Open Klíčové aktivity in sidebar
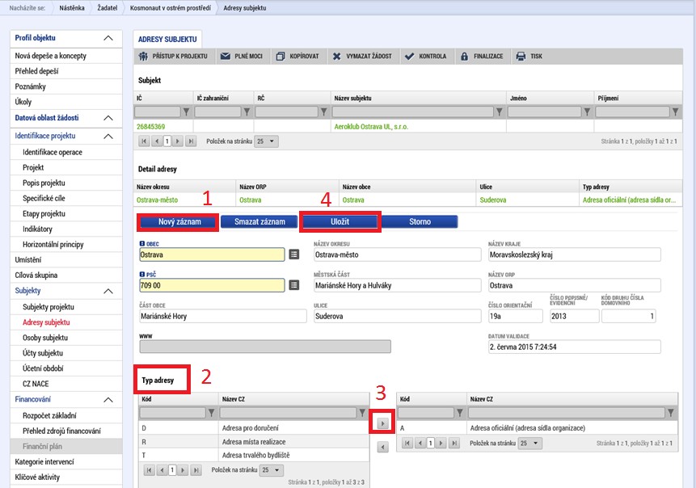Screen dimensions: 696x488 (65, 477)
